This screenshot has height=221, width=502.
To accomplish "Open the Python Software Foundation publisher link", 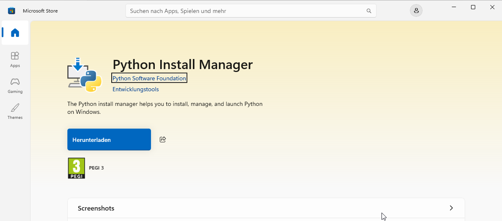I will (149, 78).
